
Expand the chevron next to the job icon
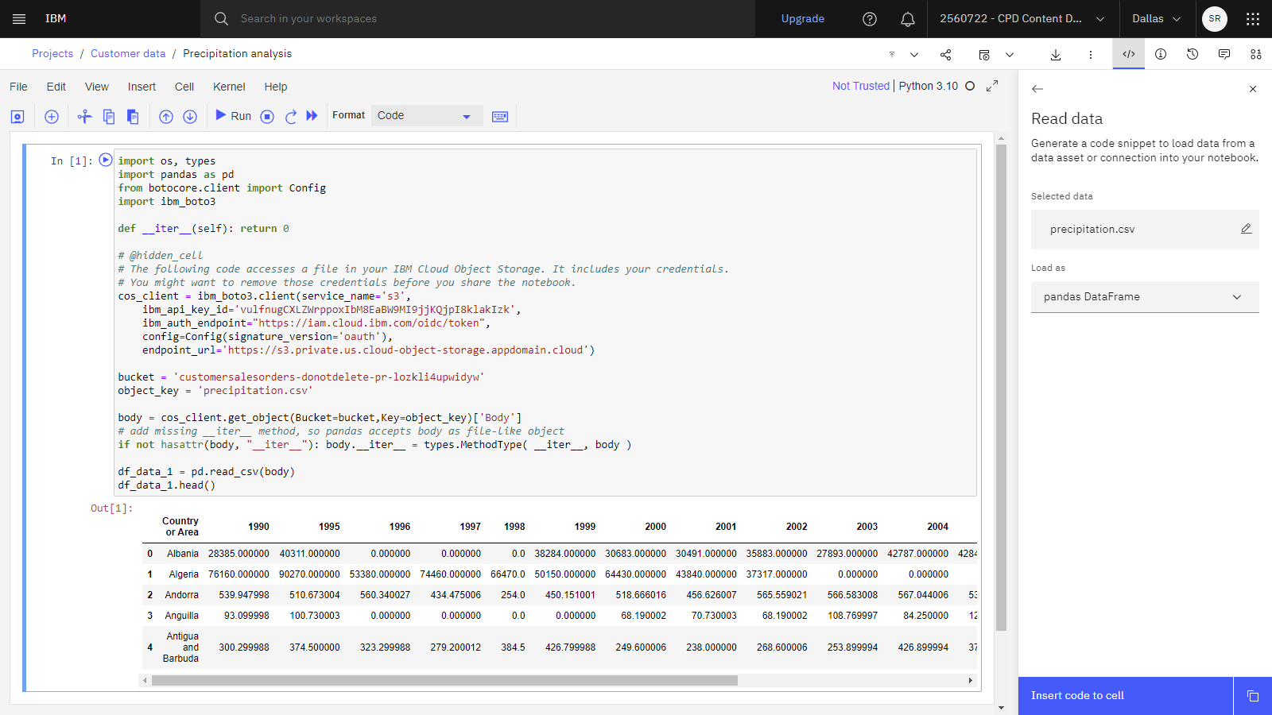click(1010, 54)
